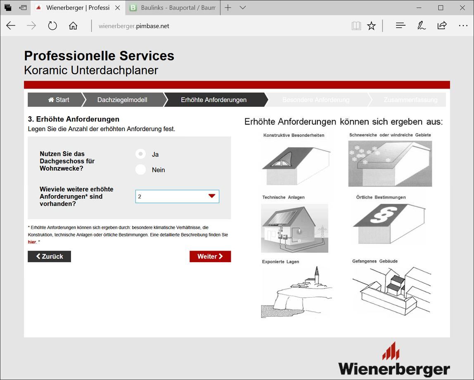Select the Ja radio button
The height and width of the screenshot is (380, 474).
(x=140, y=154)
